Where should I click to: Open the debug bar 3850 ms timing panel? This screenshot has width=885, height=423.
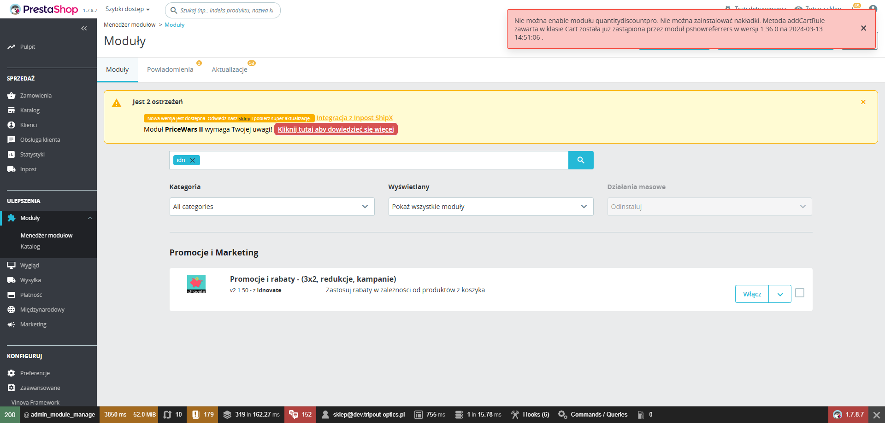click(x=115, y=415)
